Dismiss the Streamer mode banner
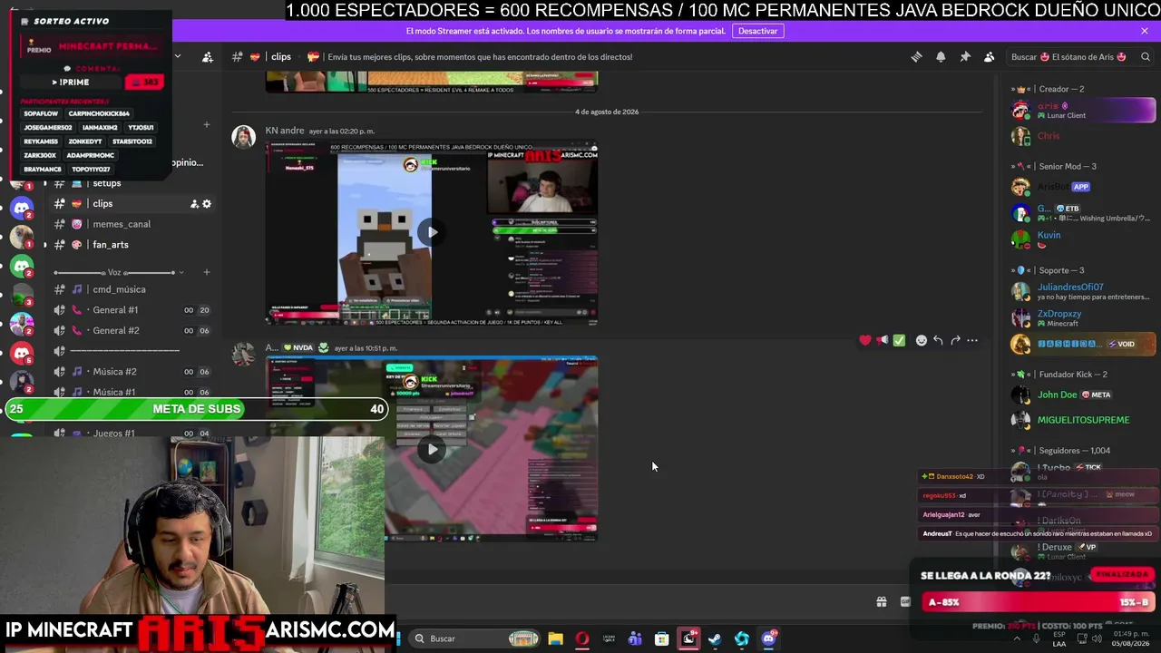Screen dimensions: 1161x653 (1145, 31)
